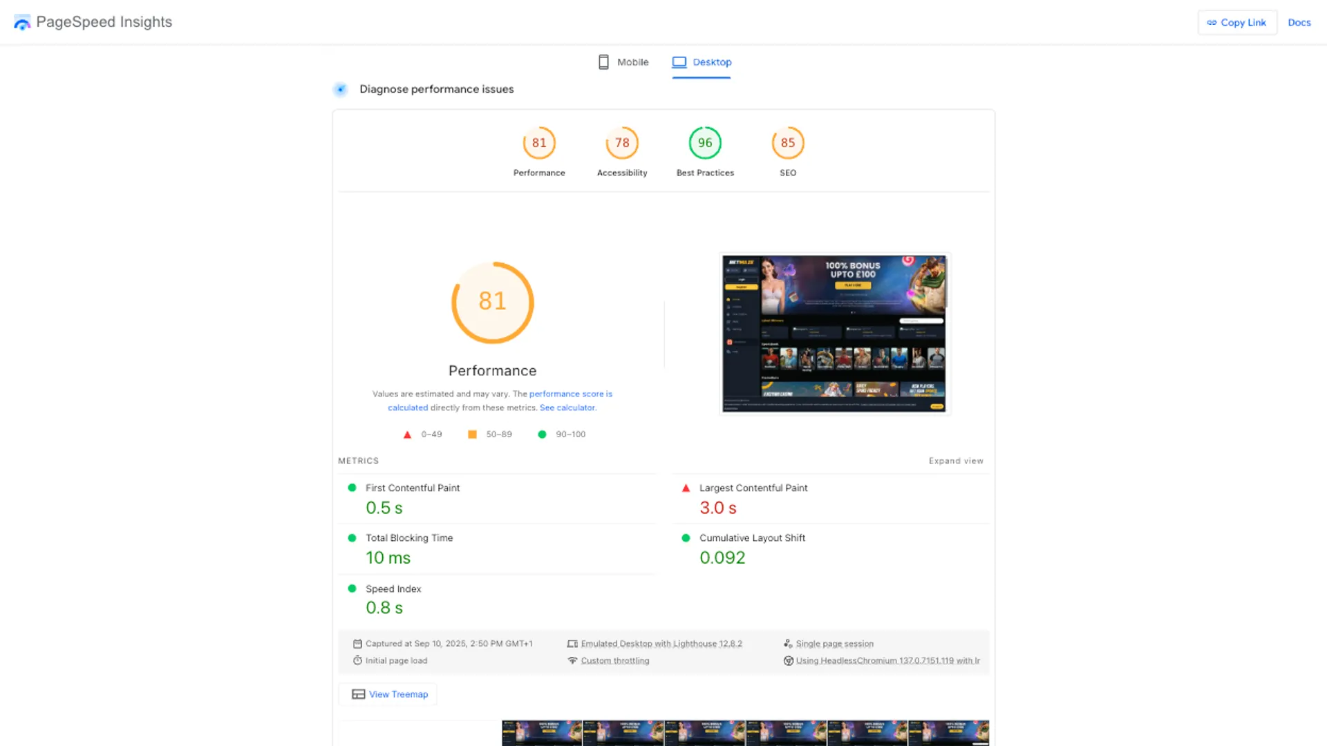The height and width of the screenshot is (746, 1327).
Task: Click the Copy Link chain icon
Action: [1212, 22]
